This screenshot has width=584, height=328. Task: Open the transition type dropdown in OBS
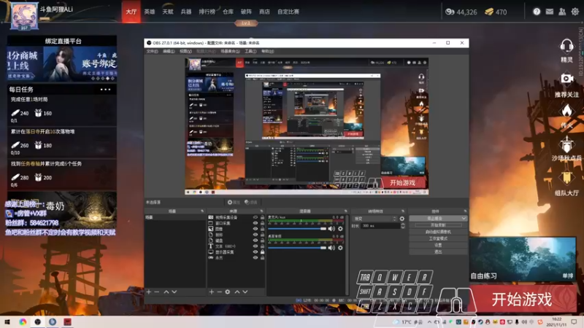[x=374, y=219]
